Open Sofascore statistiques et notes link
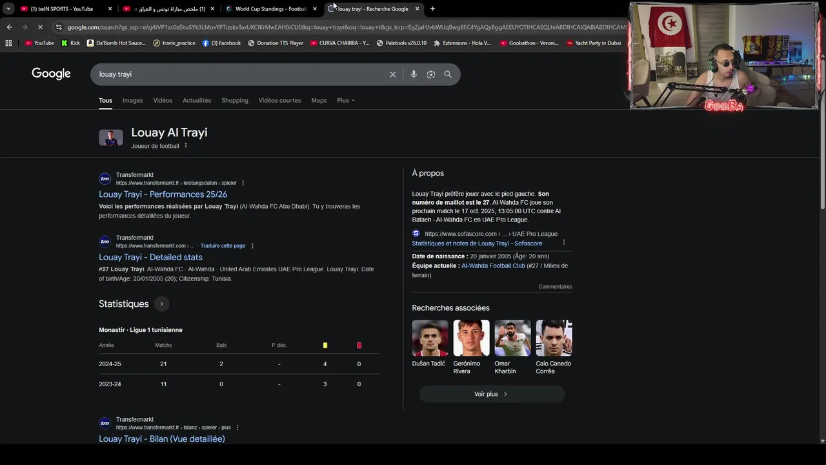 477,243
